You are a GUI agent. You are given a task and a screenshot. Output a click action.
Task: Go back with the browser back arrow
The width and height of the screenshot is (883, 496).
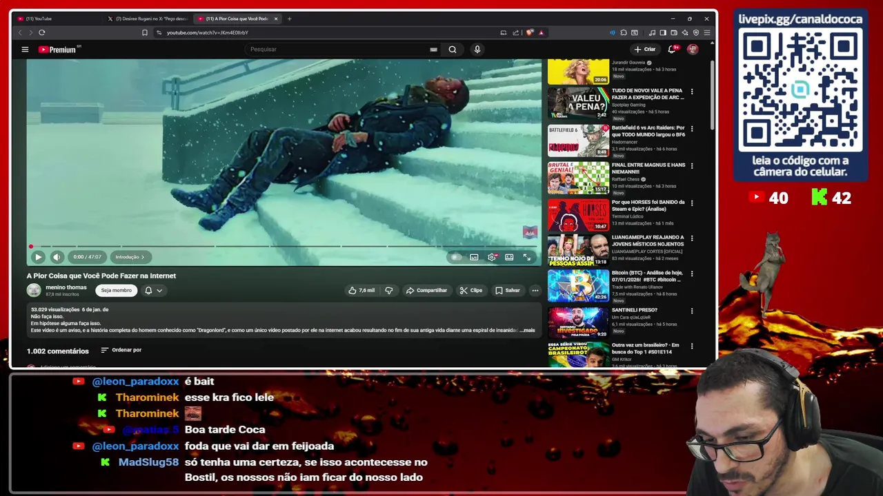[x=19, y=32]
